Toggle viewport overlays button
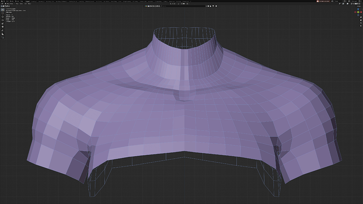 [x=348, y=4]
